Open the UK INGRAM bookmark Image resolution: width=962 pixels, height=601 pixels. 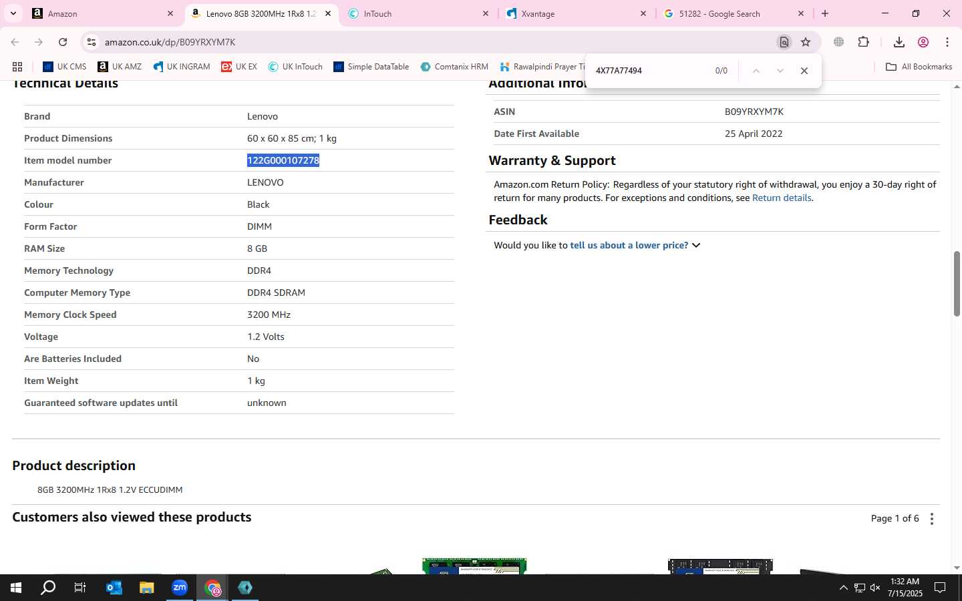(x=182, y=67)
